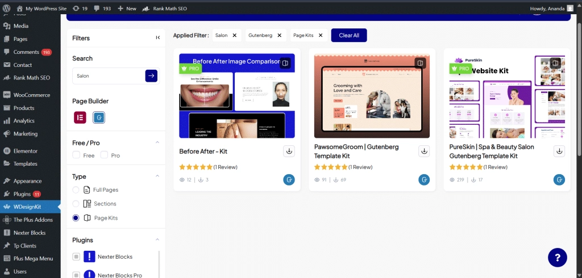The image size is (582, 278).
Task: Select the Full Pages type radio
Action: click(x=76, y=190)
